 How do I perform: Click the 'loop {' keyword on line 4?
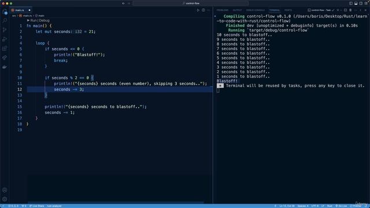(42, 43)
